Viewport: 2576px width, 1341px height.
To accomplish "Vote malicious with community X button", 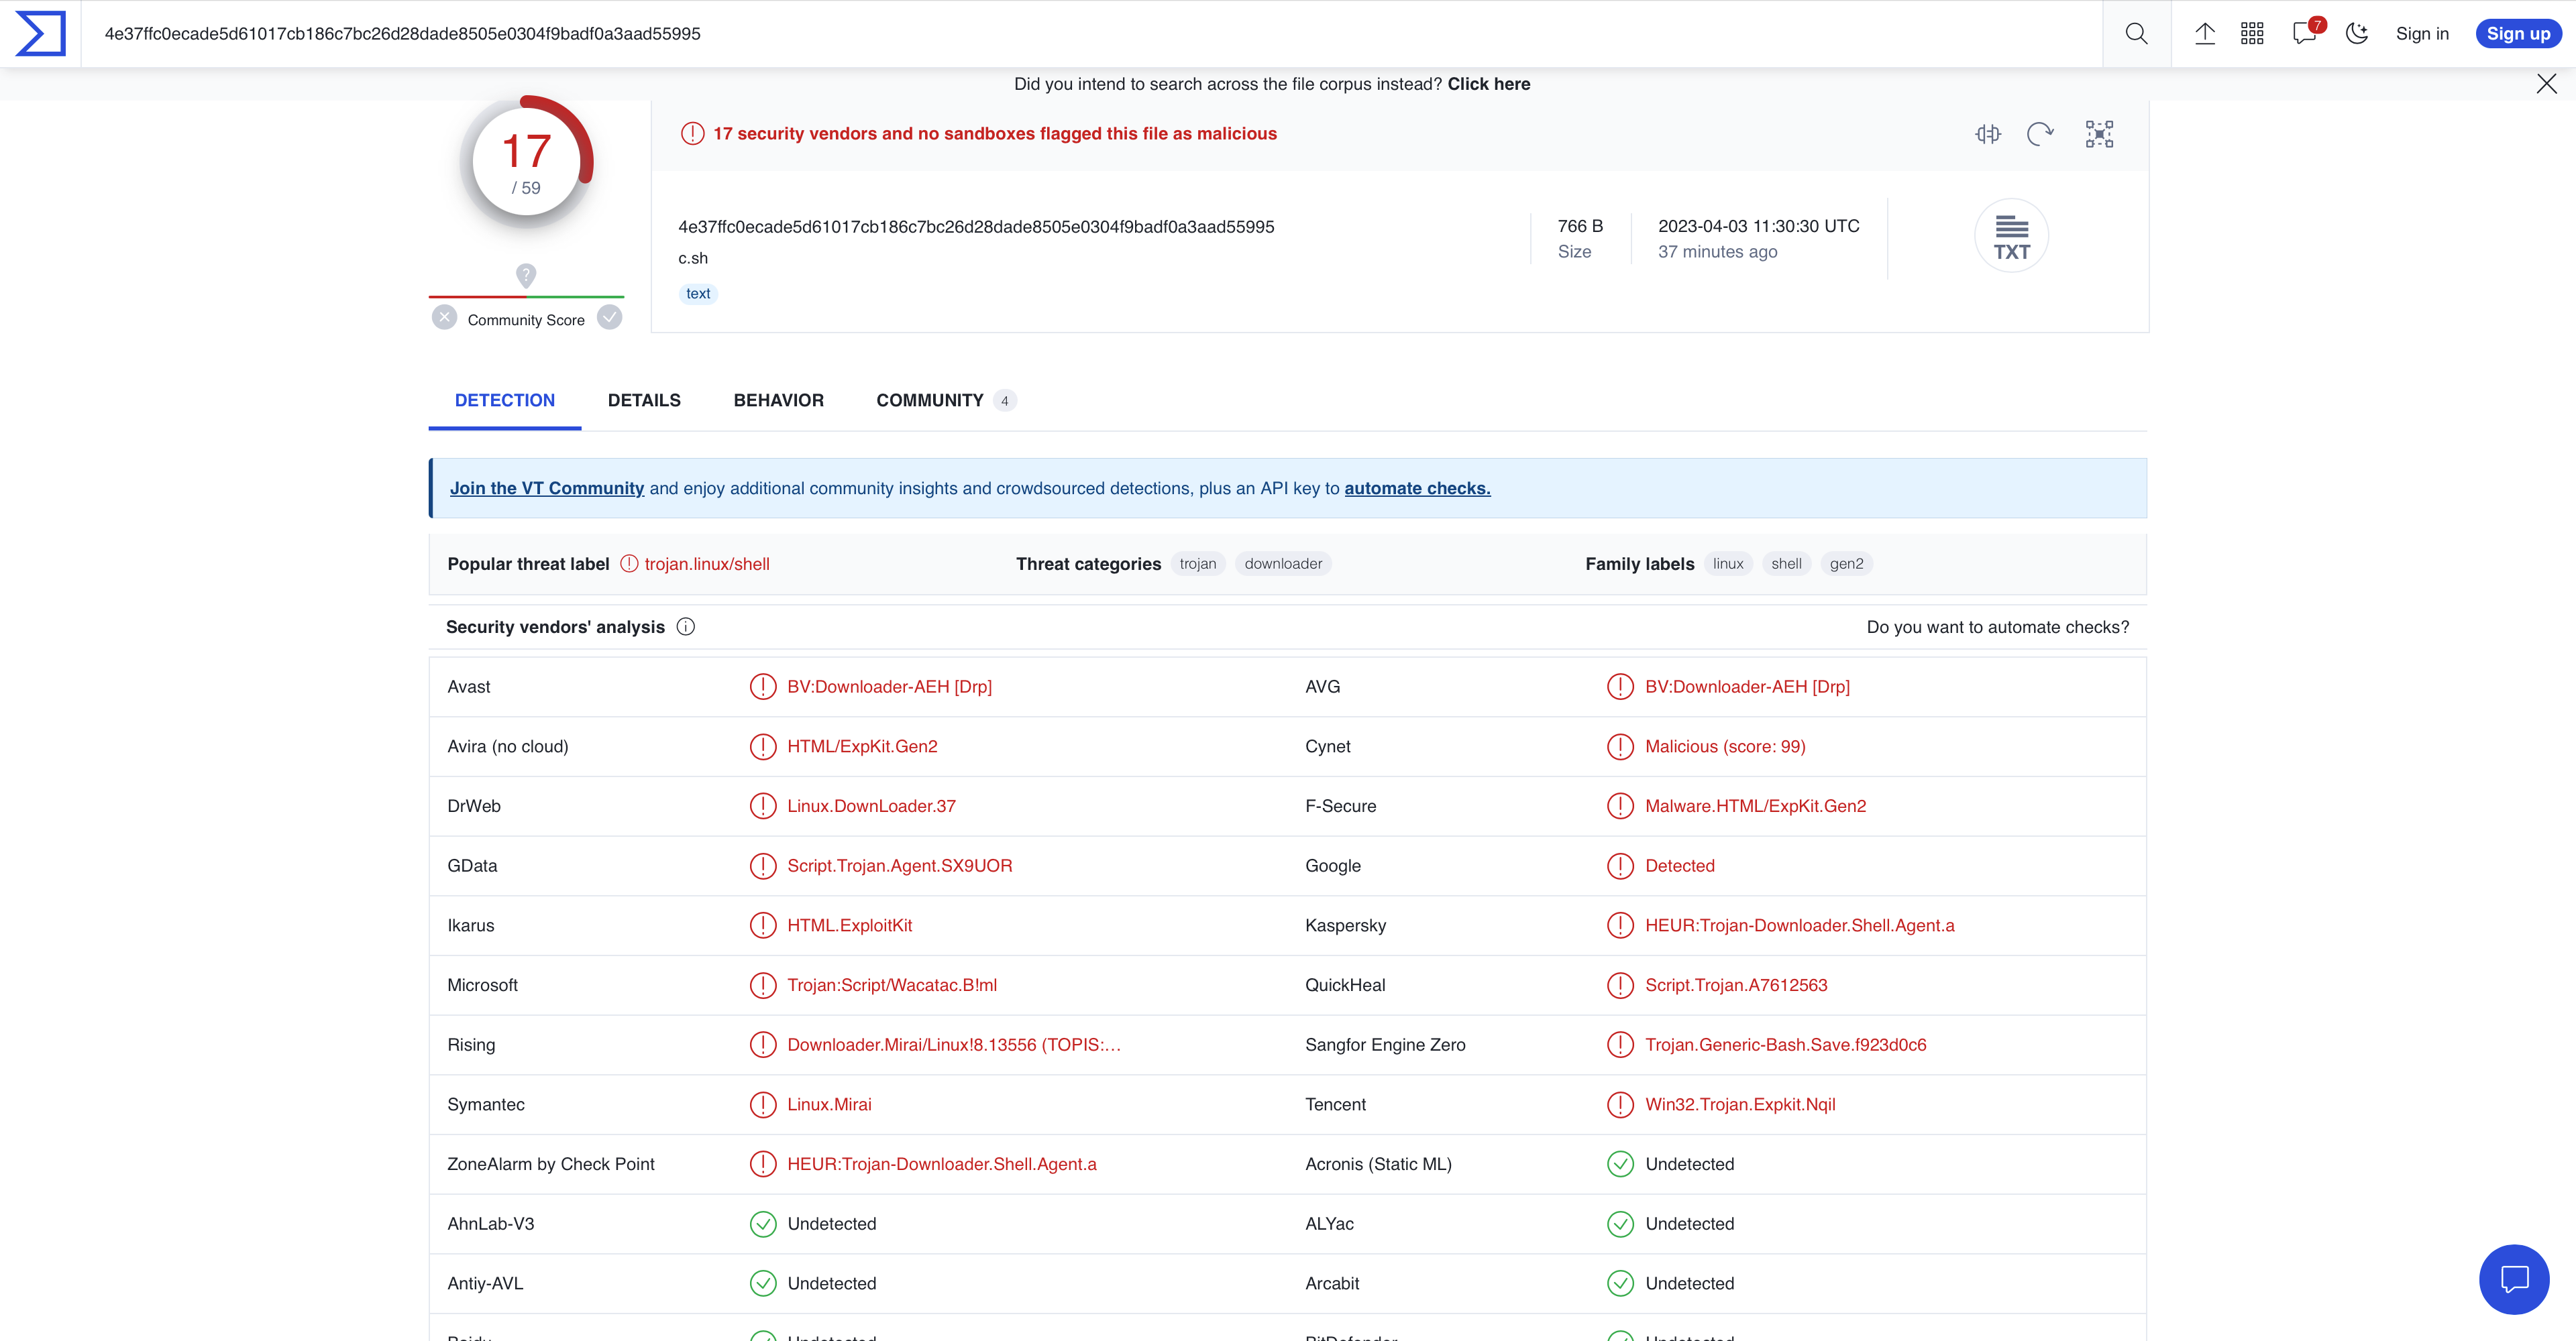I will point(444,318).
